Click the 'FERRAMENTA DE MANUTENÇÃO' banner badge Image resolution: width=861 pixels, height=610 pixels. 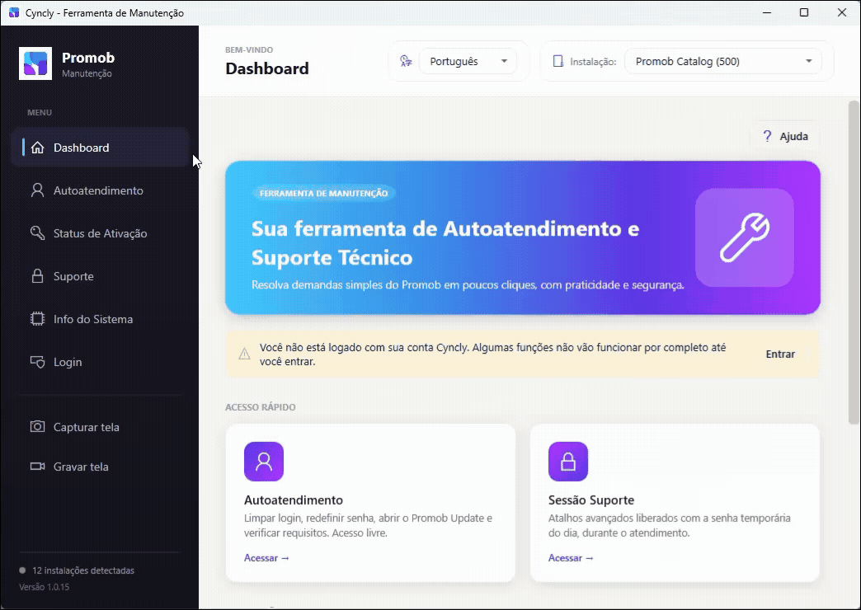point(324,193)
